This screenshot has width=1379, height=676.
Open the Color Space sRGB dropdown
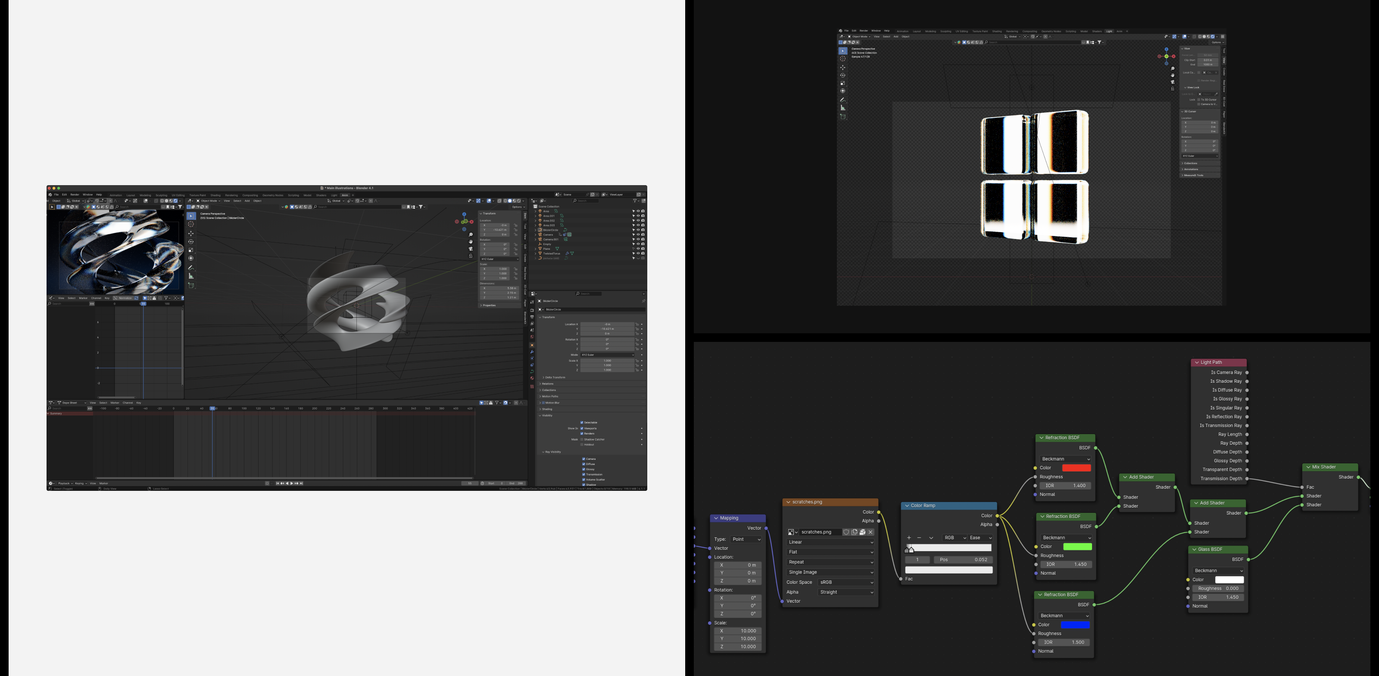coord(846,582)
